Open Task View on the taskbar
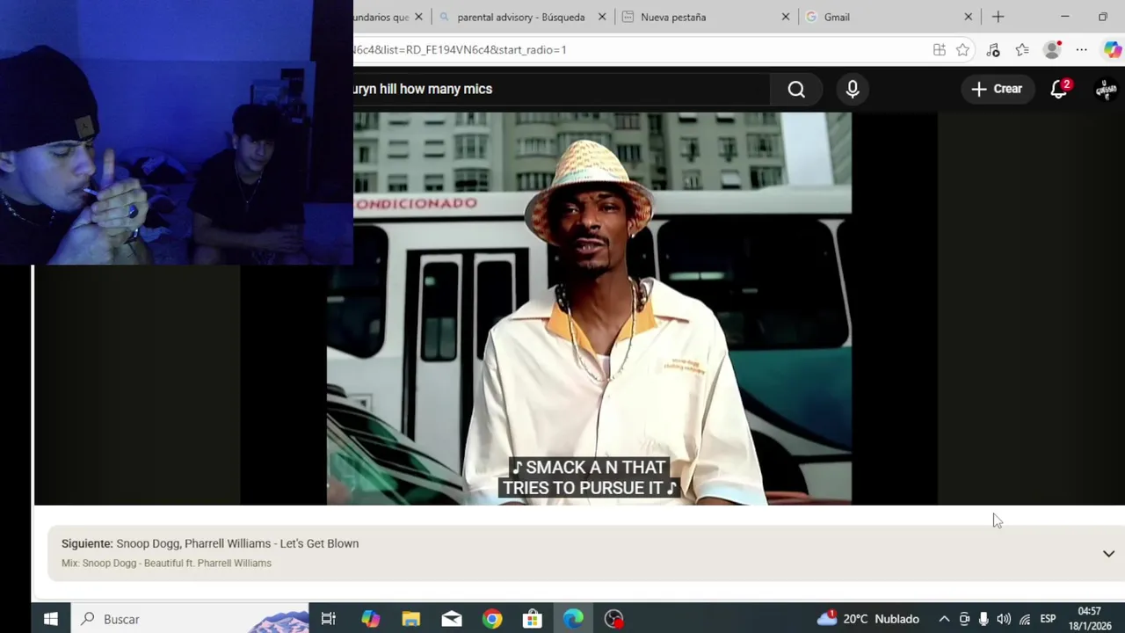This screenshot has height=633, width=1125. (328, 619)
